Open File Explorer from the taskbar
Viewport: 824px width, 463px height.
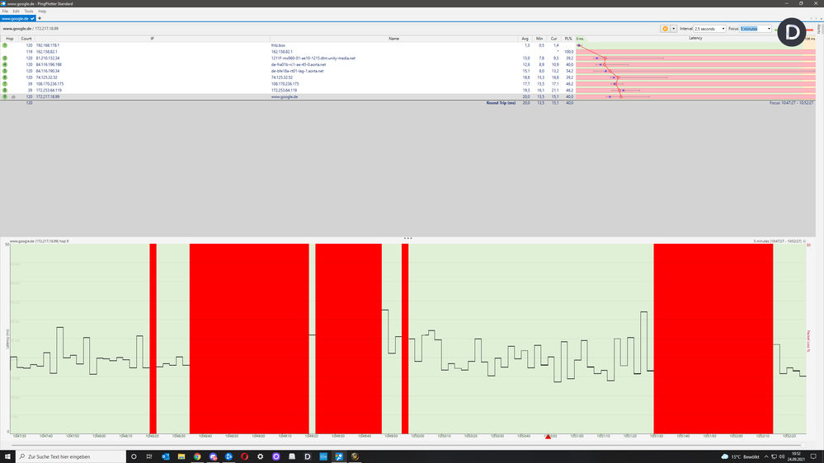point(181,456)
